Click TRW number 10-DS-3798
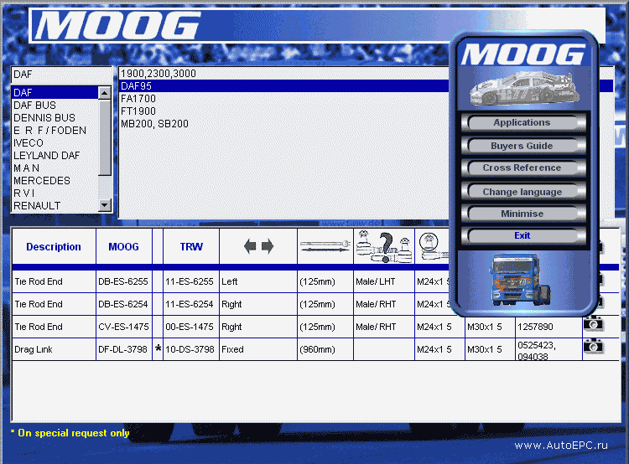The width and height of the screenshot is (629, 464). coord(191,349)
